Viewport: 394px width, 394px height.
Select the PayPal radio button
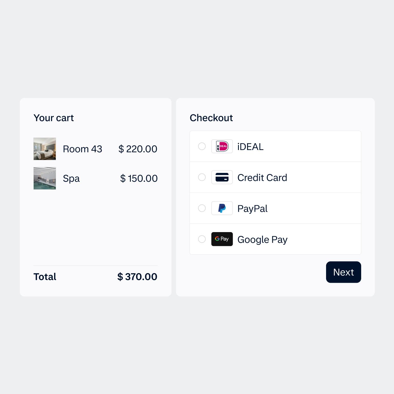tap(202, 208)
